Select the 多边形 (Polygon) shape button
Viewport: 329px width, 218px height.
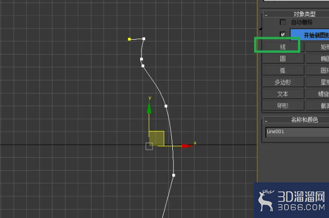pos(283,82)
